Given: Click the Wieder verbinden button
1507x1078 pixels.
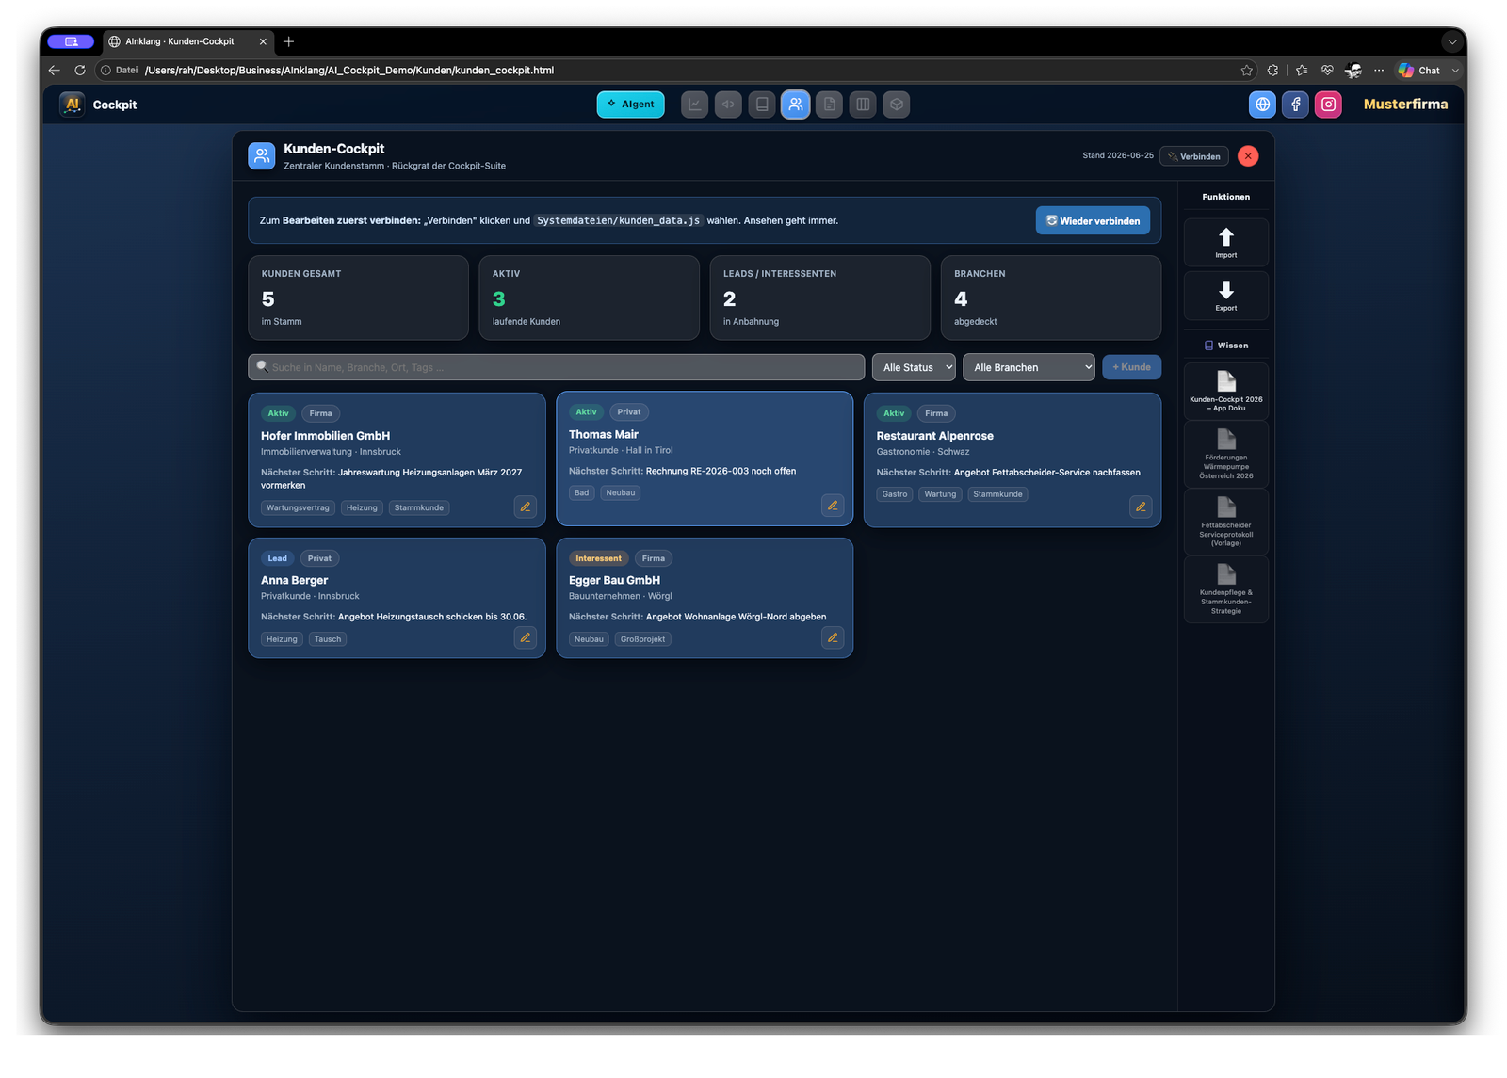Looking at the screenshot, I should tap(1093, 220).
